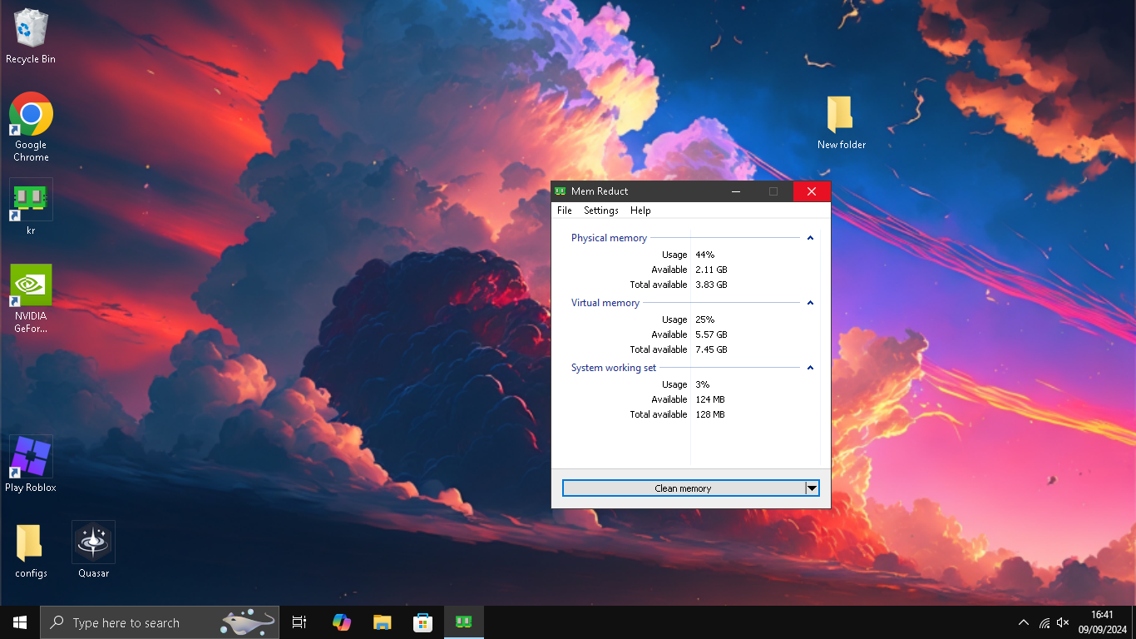1136x639 pixels.
Task: Open the File menu
Action: pyautogui.click(x=565, y=211)
